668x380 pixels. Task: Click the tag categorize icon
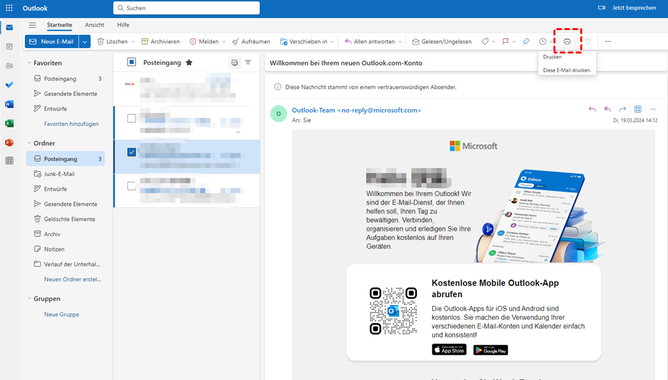tap(485, 41)
